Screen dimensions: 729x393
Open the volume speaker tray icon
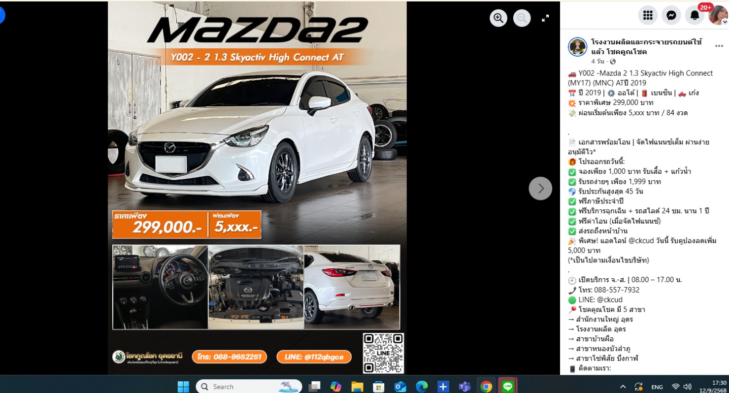[x=688, y=387]
